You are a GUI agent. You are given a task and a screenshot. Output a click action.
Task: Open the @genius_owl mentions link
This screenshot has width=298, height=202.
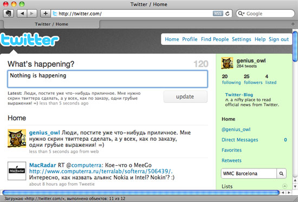tap(236, 129)
